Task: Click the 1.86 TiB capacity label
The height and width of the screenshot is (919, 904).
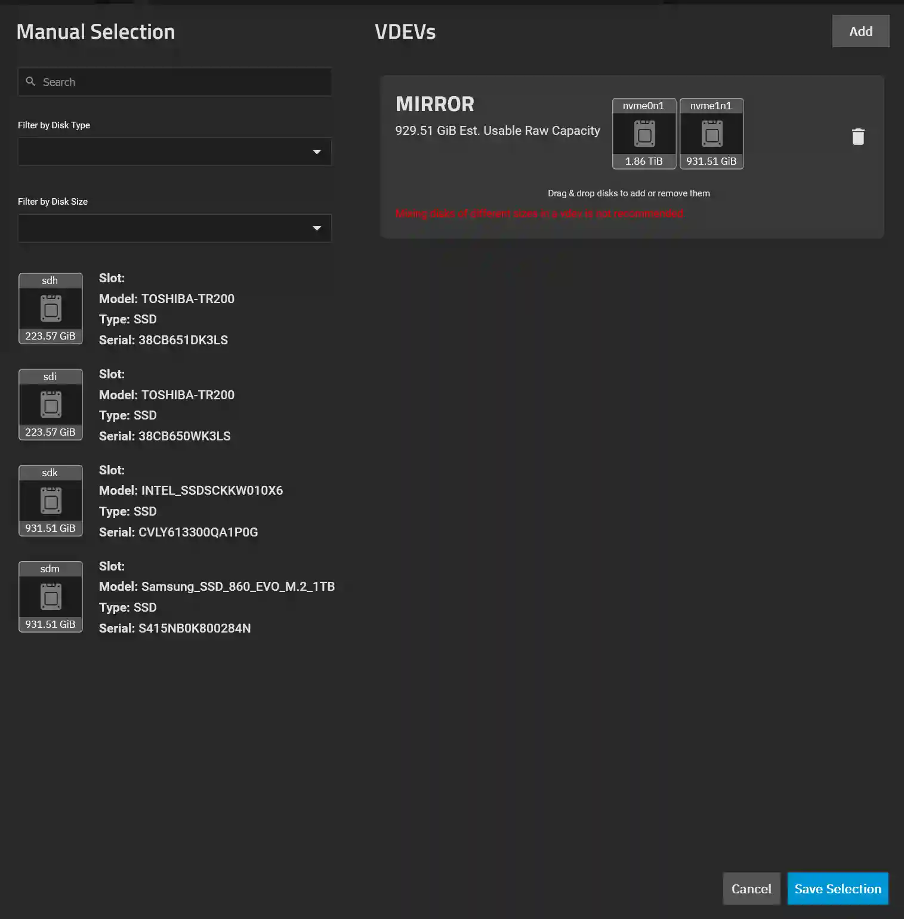Action: [x=644, y=161]
